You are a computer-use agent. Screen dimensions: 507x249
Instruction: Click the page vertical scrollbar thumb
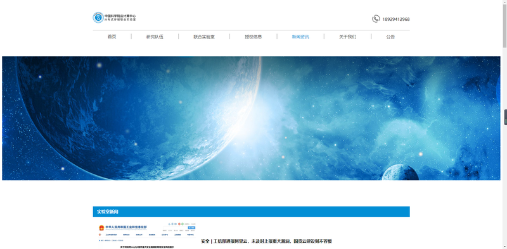click(x=504, y=24)
